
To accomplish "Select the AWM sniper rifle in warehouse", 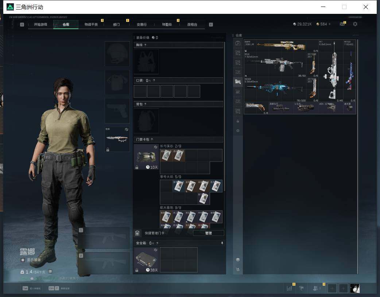I will [281, 46].
